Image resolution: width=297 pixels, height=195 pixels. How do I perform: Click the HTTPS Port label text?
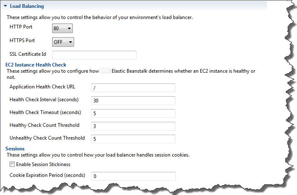point(22,41)
